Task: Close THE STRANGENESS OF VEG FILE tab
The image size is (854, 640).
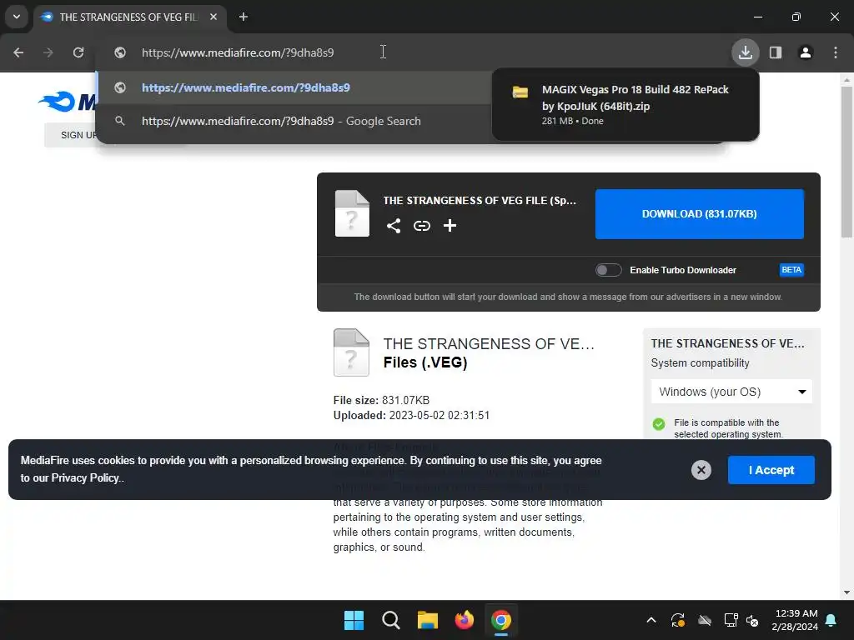Action: pos(213,17)
